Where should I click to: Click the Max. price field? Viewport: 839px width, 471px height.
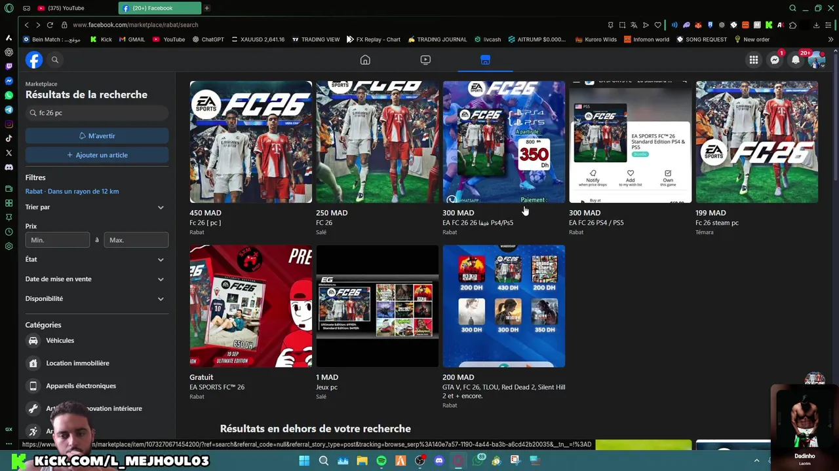click(x=136, y=240)
